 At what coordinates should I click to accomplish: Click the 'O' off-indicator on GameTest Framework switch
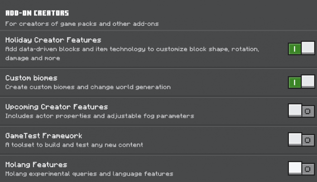[308, 140]
